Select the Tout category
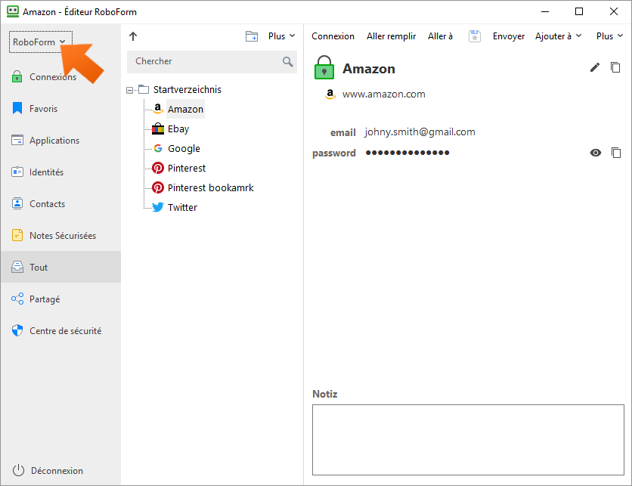Screen dimensions: 632x486 [x=60, y=267]
